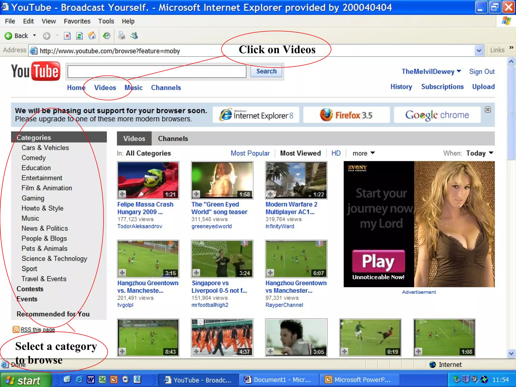Open TheMelvilDewey account dropdown

459,71
